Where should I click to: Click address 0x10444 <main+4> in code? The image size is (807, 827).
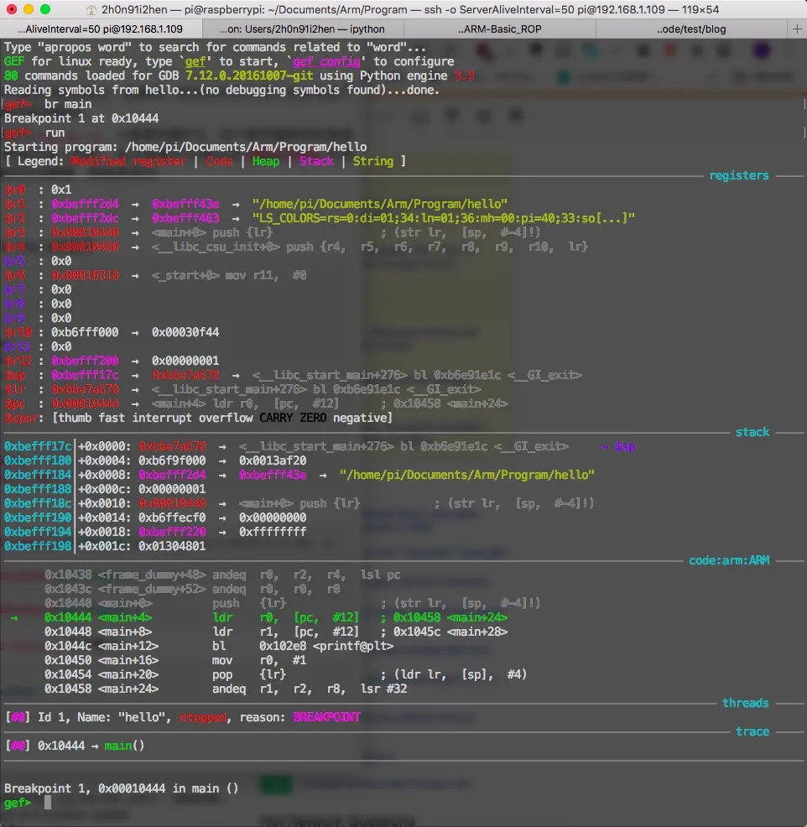[x=98, y=617]
